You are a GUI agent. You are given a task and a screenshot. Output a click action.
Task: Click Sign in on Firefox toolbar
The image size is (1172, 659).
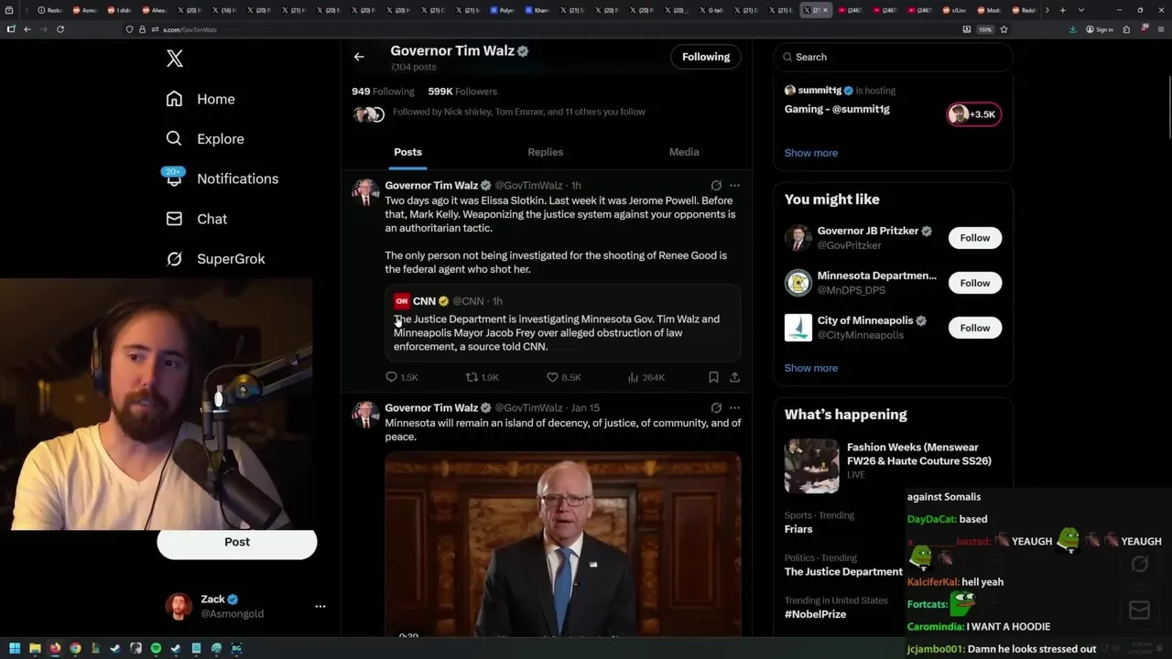[x=1100, y=29]
